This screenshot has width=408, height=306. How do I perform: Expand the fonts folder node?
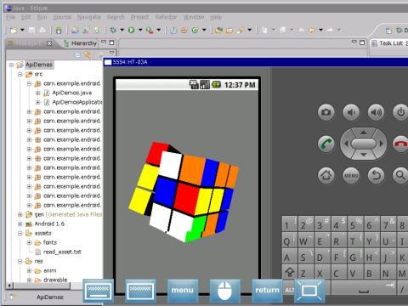point(29,242)
